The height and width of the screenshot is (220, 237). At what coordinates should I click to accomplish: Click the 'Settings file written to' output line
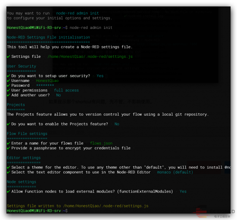tap(78, 206)
